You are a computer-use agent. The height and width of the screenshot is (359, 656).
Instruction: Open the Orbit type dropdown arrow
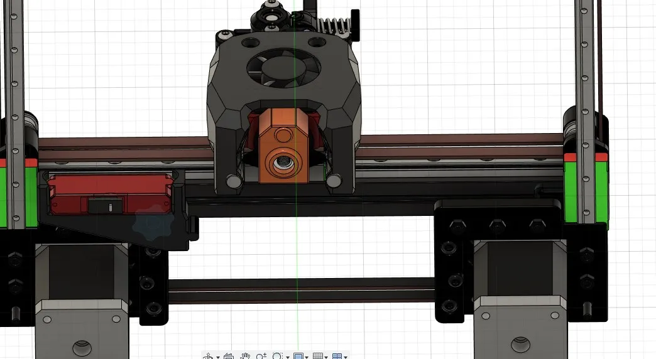pos(217,356)
